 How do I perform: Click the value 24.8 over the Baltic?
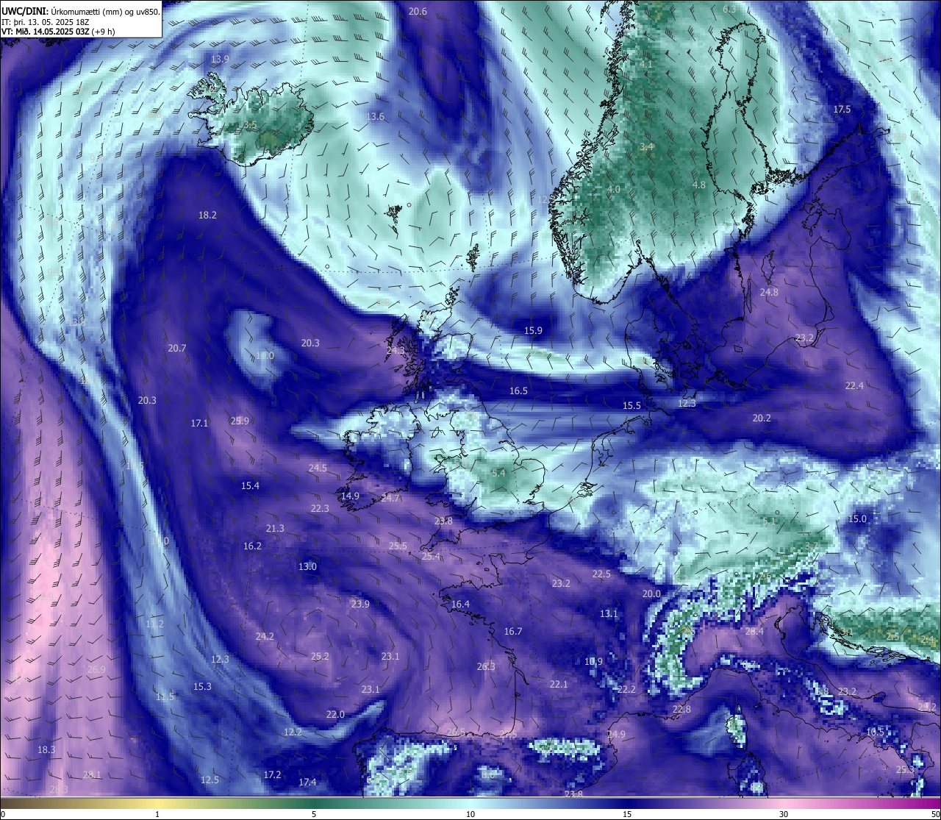(769, 292)
